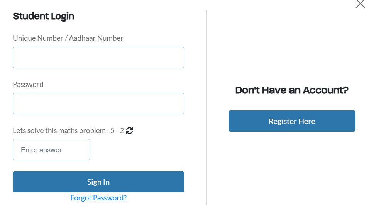Click the vertical divider between login and register
Image resolution: width=369 pixels, height=212 pixels.
pos(207,107)
